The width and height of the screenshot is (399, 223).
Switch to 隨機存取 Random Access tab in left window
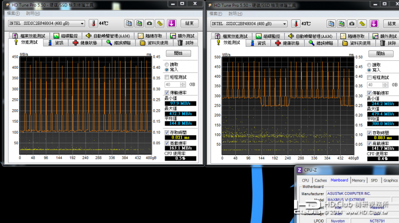pyautogui.click(x=150, y=36)
